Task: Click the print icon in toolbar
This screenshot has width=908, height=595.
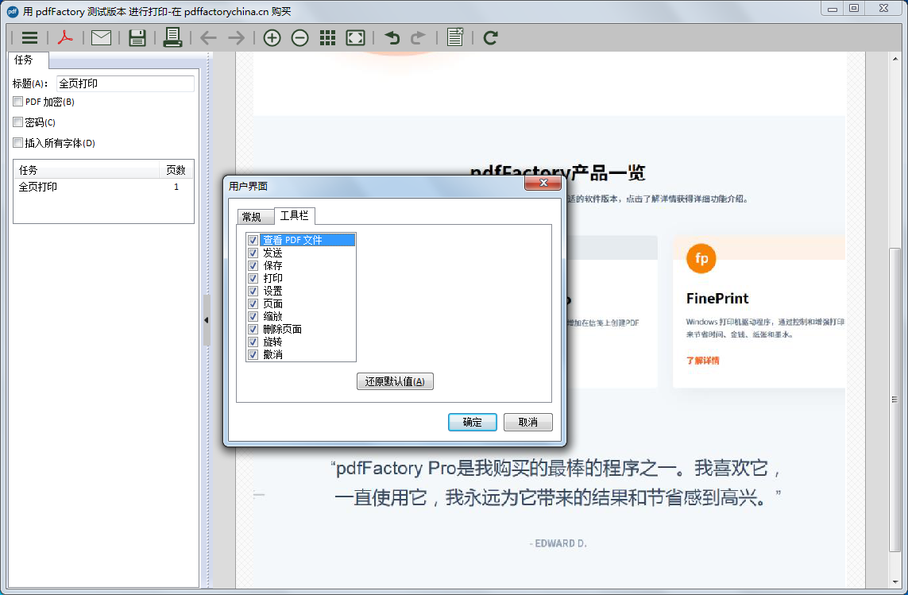Action: (x=172, y=37)
